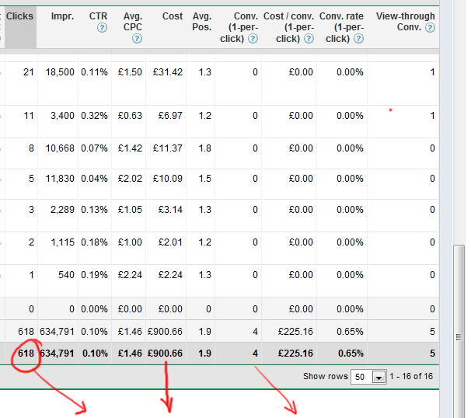The image size is (471, 418).
Task: Select the 1.5 average position cell
Action: [x=205, y=179]
